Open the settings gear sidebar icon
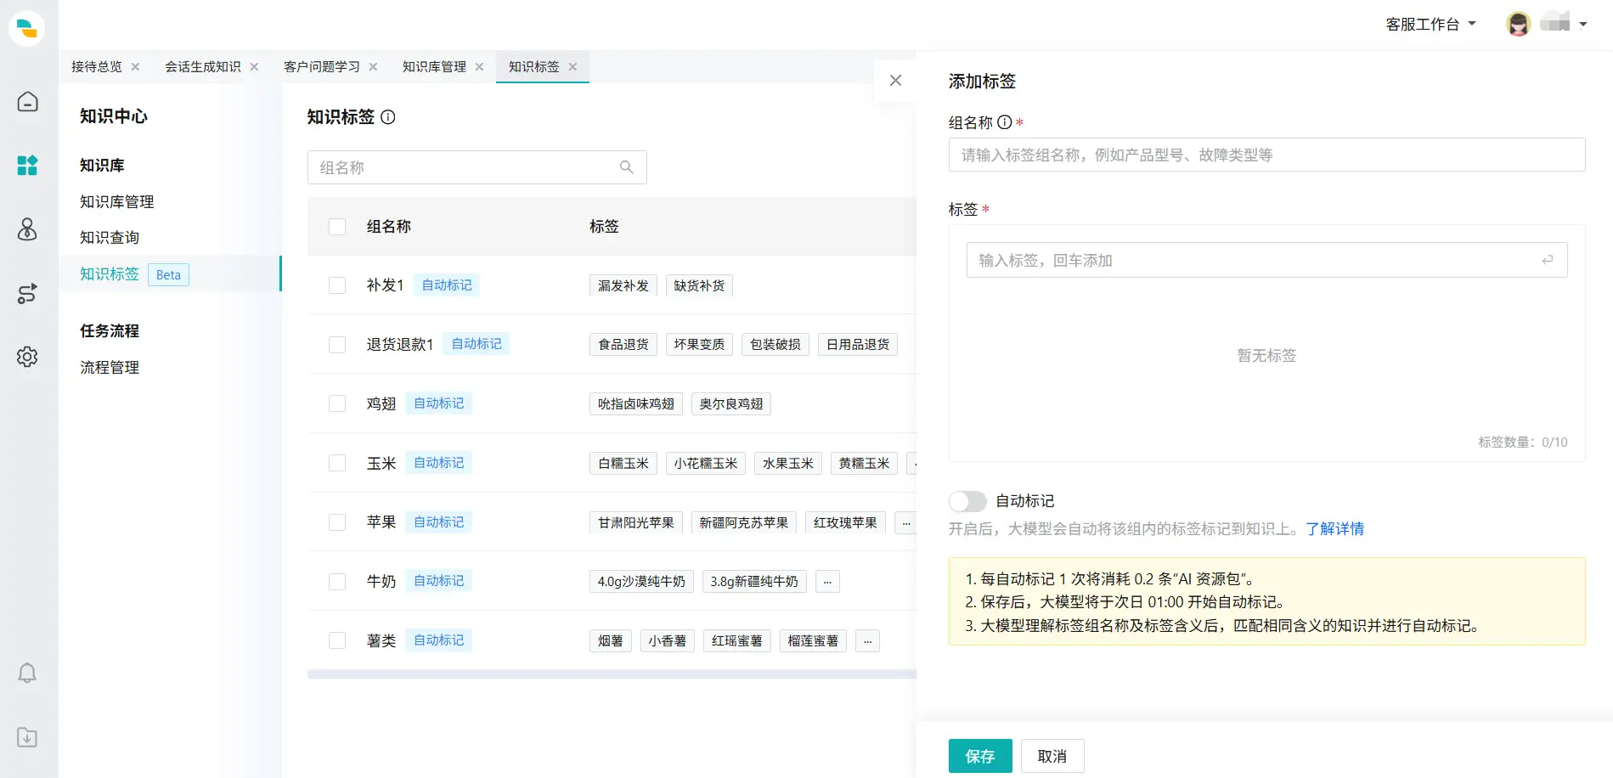1613x778 pixels. [27, 357]
